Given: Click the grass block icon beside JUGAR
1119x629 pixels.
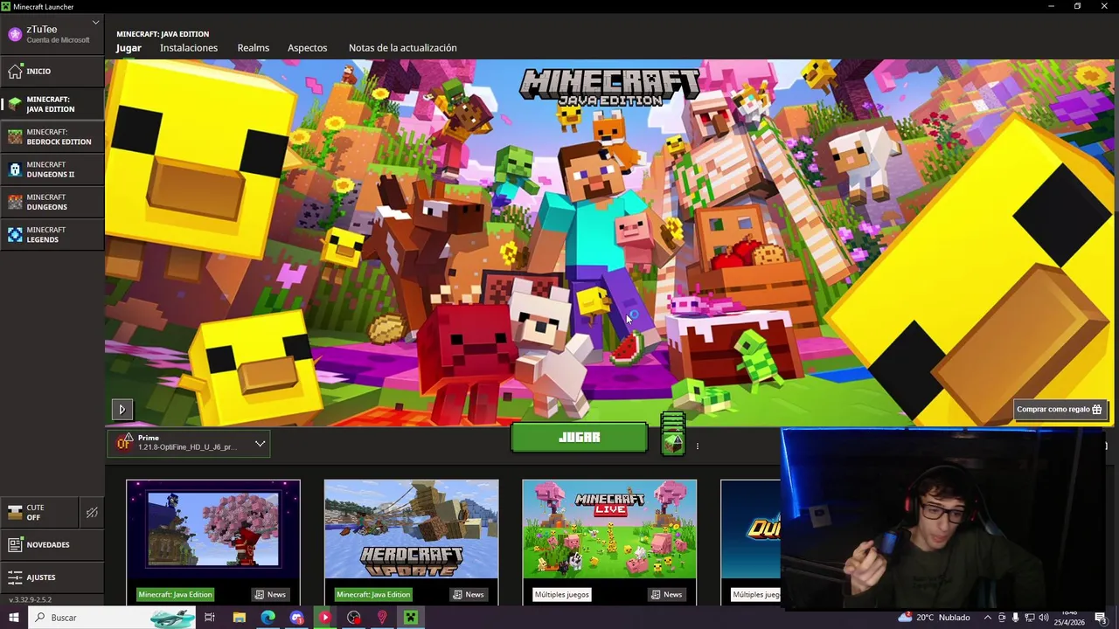Looking at the screenshot, I should pyautogui.click(x=672, y=435).
